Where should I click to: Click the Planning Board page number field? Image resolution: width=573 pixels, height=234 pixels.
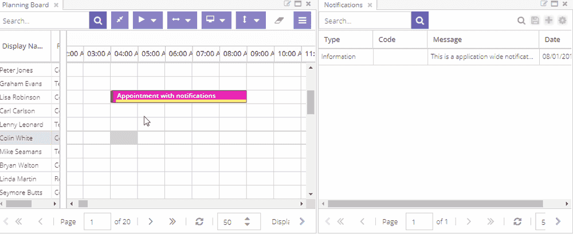pyautogui.click(x=97, y=221)
